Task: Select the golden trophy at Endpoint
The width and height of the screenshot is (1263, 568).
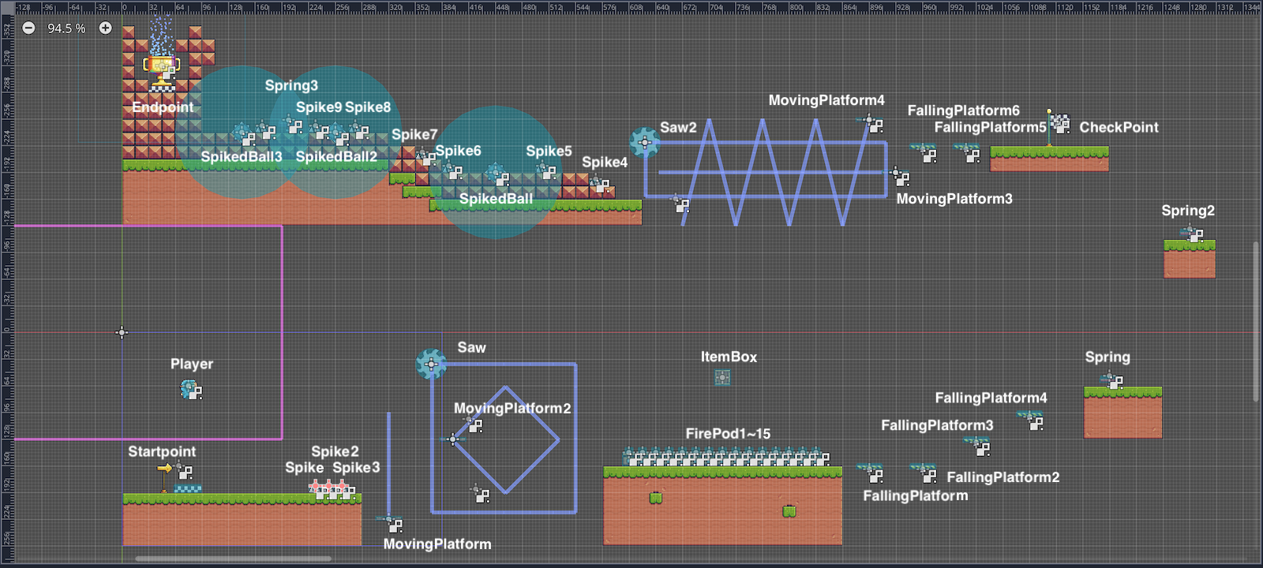Action: tap(161, 69)
